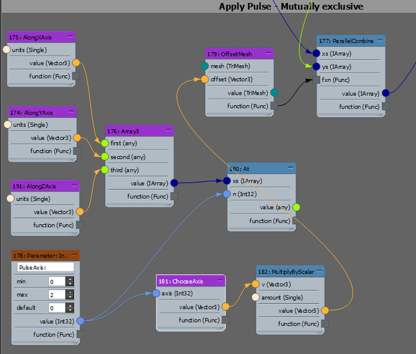Screen dimensions: 416x354
Task: Click the resize grip of OffsetMesh node
Action: pyautogui.click(x=269, y=114)
